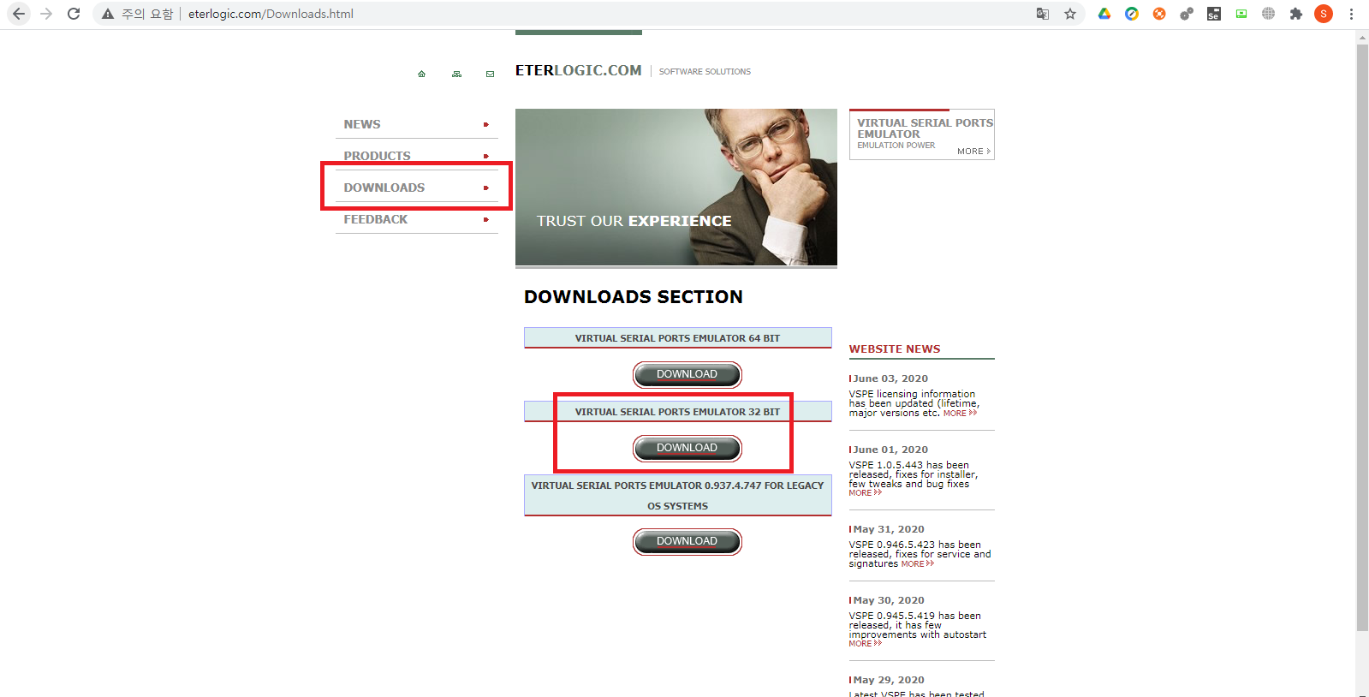Click MORE in Virtual Serial Ports Emulator box
The image size is (1369, 697).
(973, 152)
